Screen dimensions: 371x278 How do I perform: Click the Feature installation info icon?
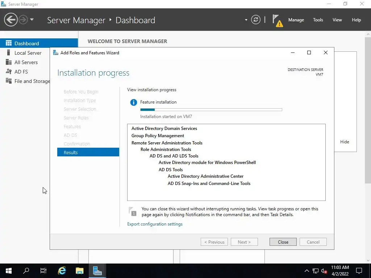(x=133, y=102)
